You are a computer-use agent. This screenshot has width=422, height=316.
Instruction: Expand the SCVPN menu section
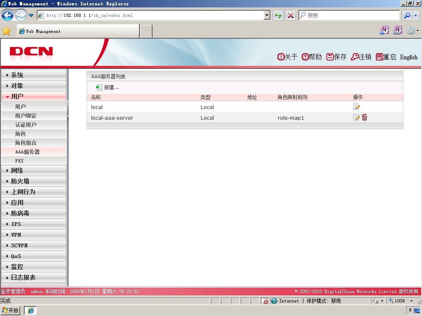coord(34,245)
